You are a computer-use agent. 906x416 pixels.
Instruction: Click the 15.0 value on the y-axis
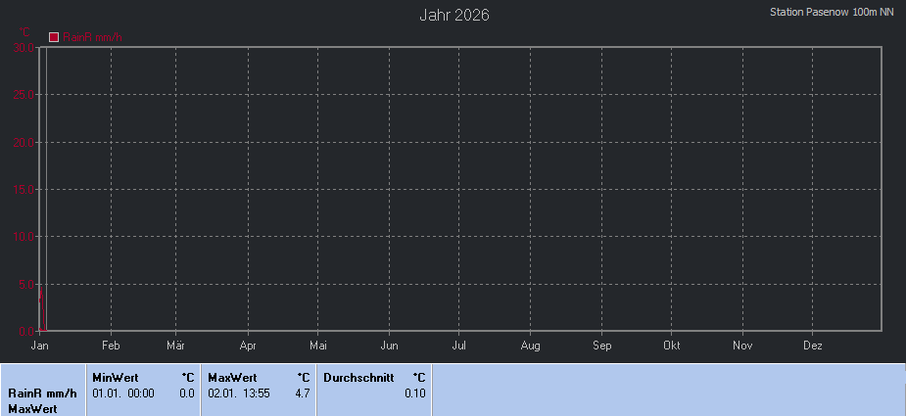pos(24,189)
